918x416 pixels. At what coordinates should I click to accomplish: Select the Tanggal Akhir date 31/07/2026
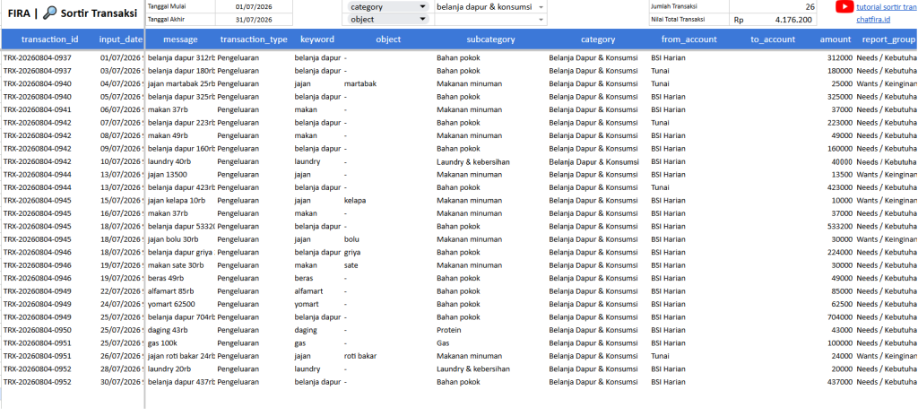(254, 20)
